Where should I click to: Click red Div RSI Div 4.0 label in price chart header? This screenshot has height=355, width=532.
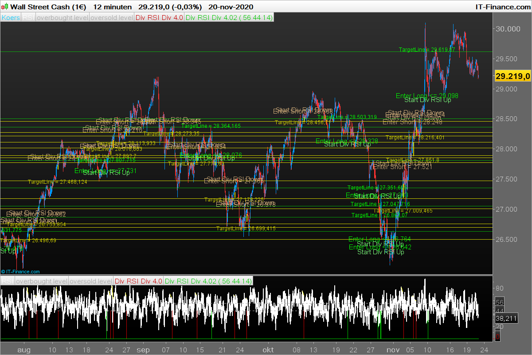pos(159,18)
